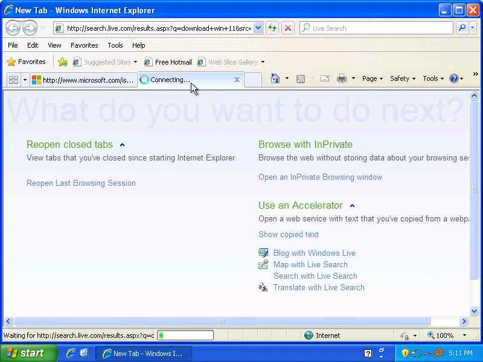Click the taskbar clock showing 5:11 PM

(x=461, y=353)
